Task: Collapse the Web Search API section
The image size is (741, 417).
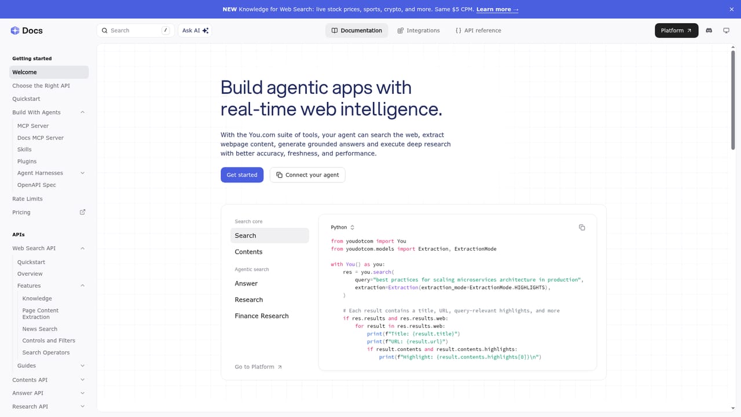Action: (x=82, y=248)
